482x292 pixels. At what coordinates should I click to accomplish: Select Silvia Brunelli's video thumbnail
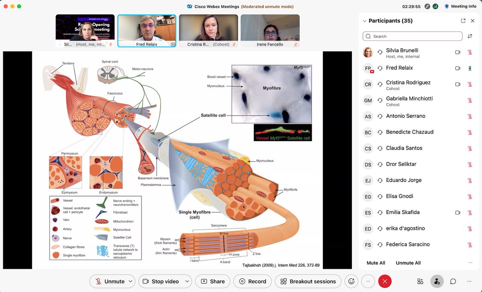pyautogui.click(x=85, y=31)
